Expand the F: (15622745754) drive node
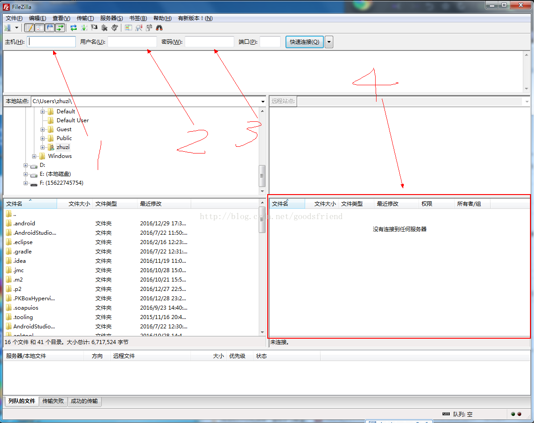Viewport: 534px width, 423px height. point(25,183)
